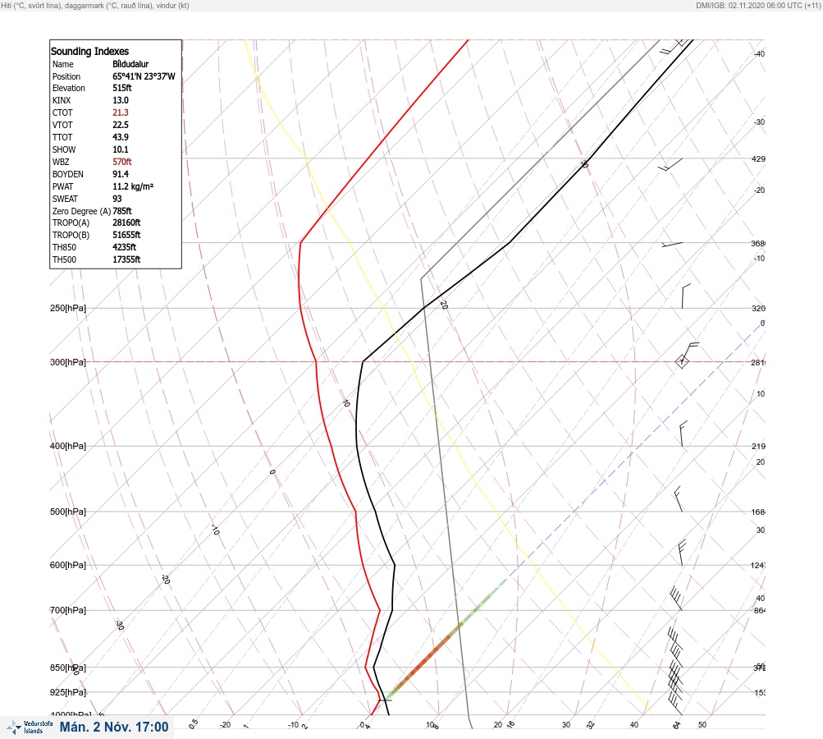Click the 'Position' row label

click(x=66, y=76)
